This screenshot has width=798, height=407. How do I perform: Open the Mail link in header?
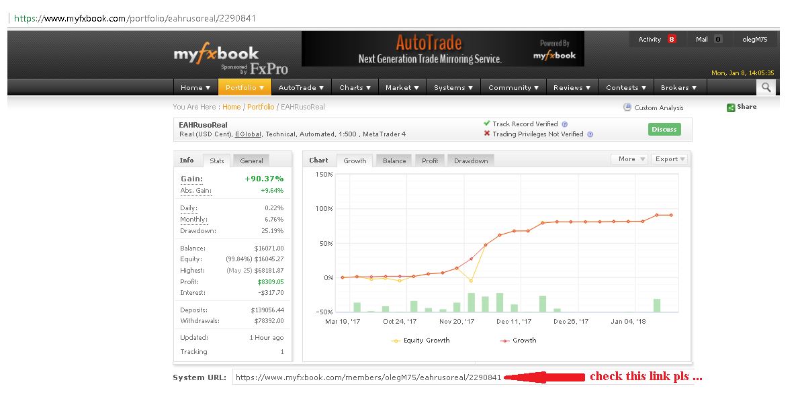pyautogui.click(x=702, y=39)
